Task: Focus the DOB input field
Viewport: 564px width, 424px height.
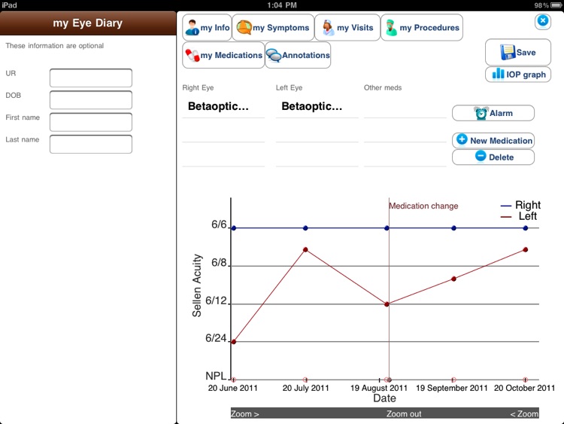Action: pos(91,99)
